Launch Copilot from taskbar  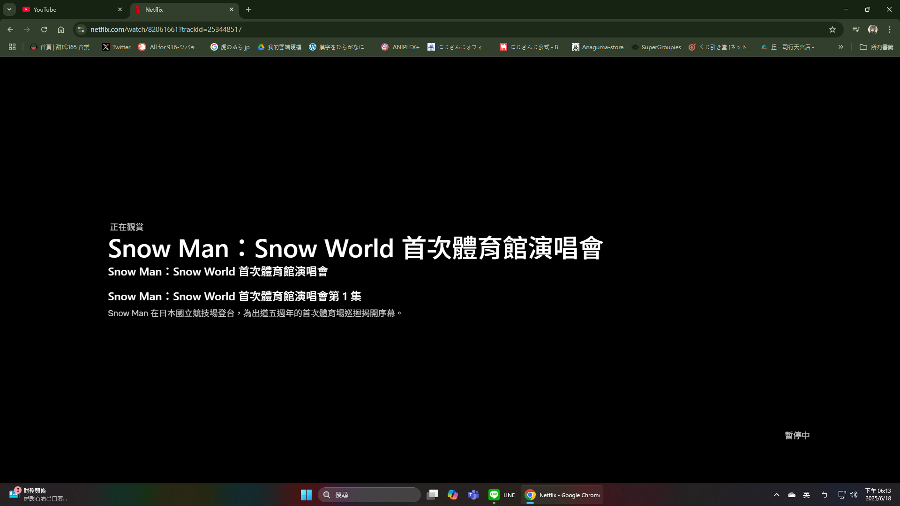(453, 495)
